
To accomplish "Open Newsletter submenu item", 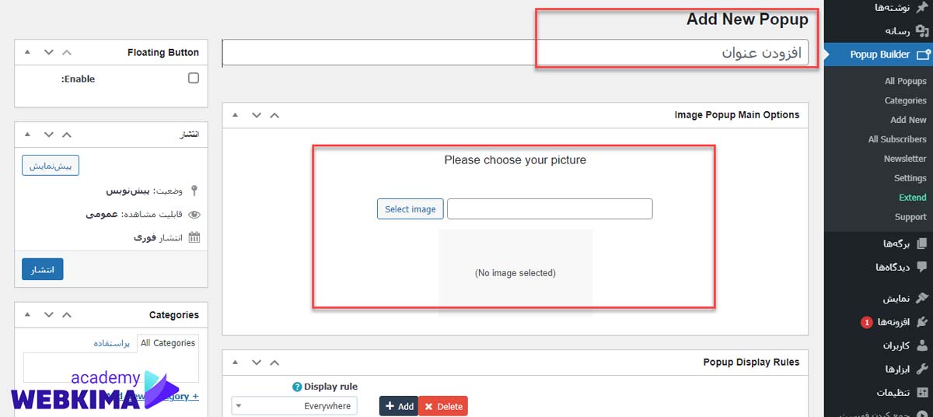I will pos(905,159).
